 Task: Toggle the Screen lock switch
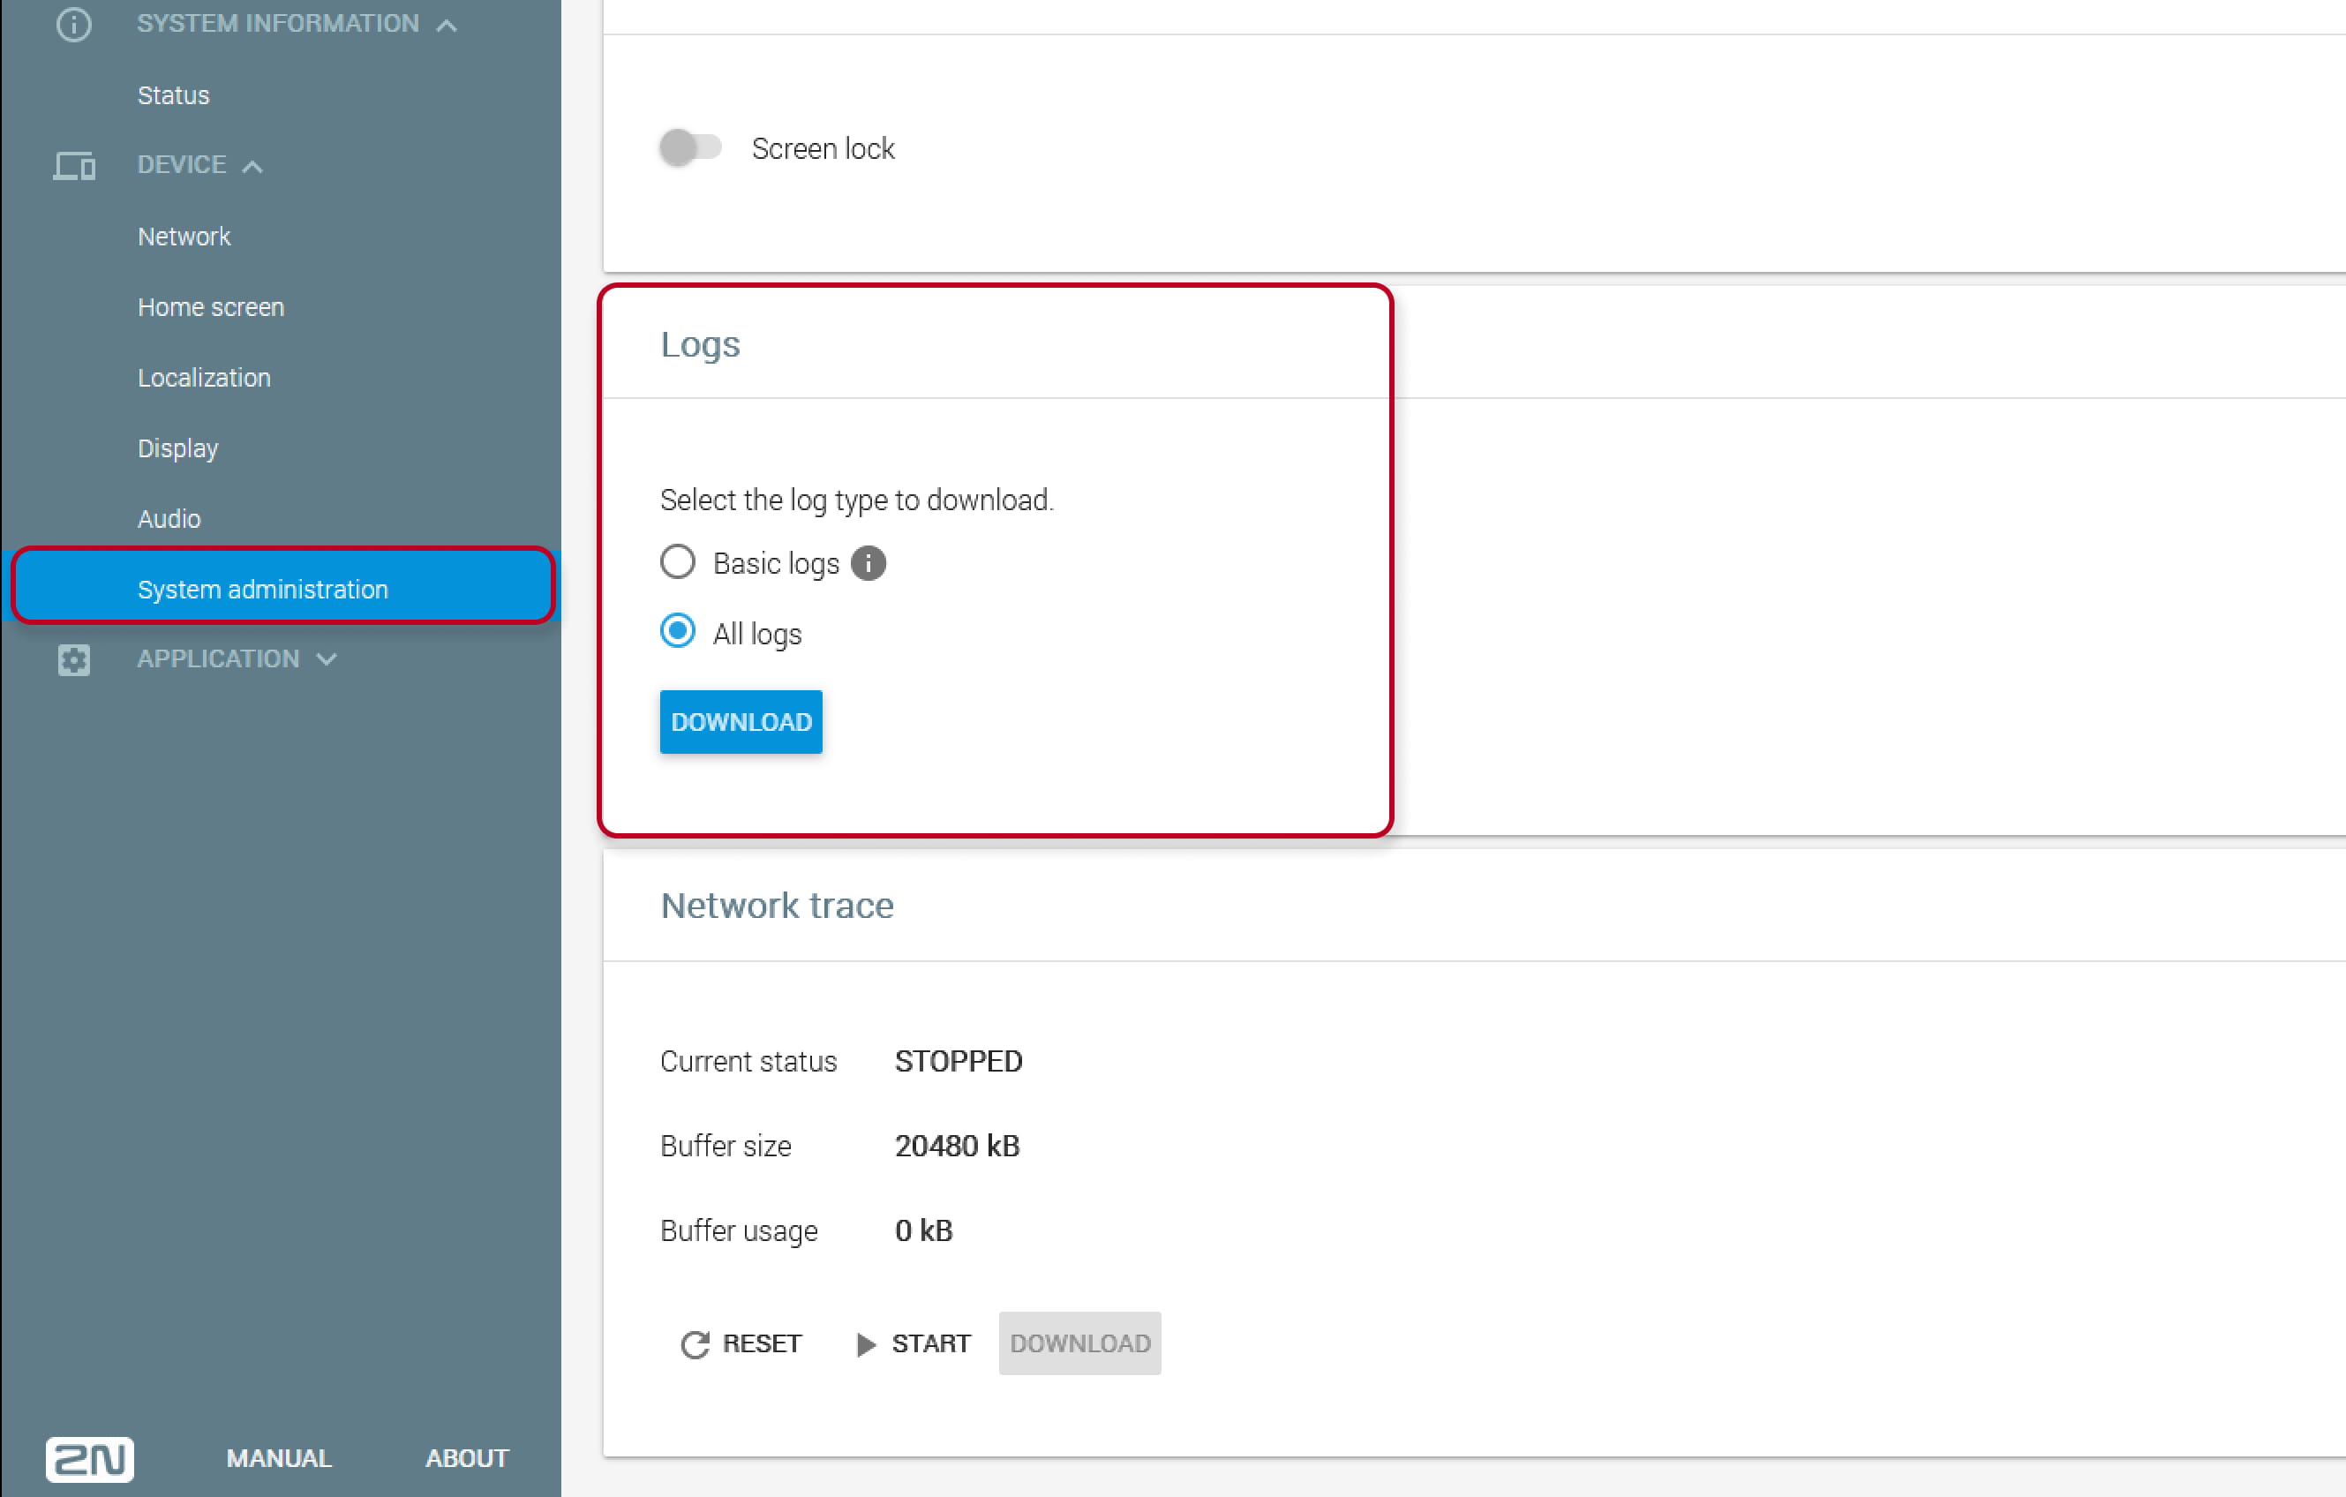coord(690,148)
